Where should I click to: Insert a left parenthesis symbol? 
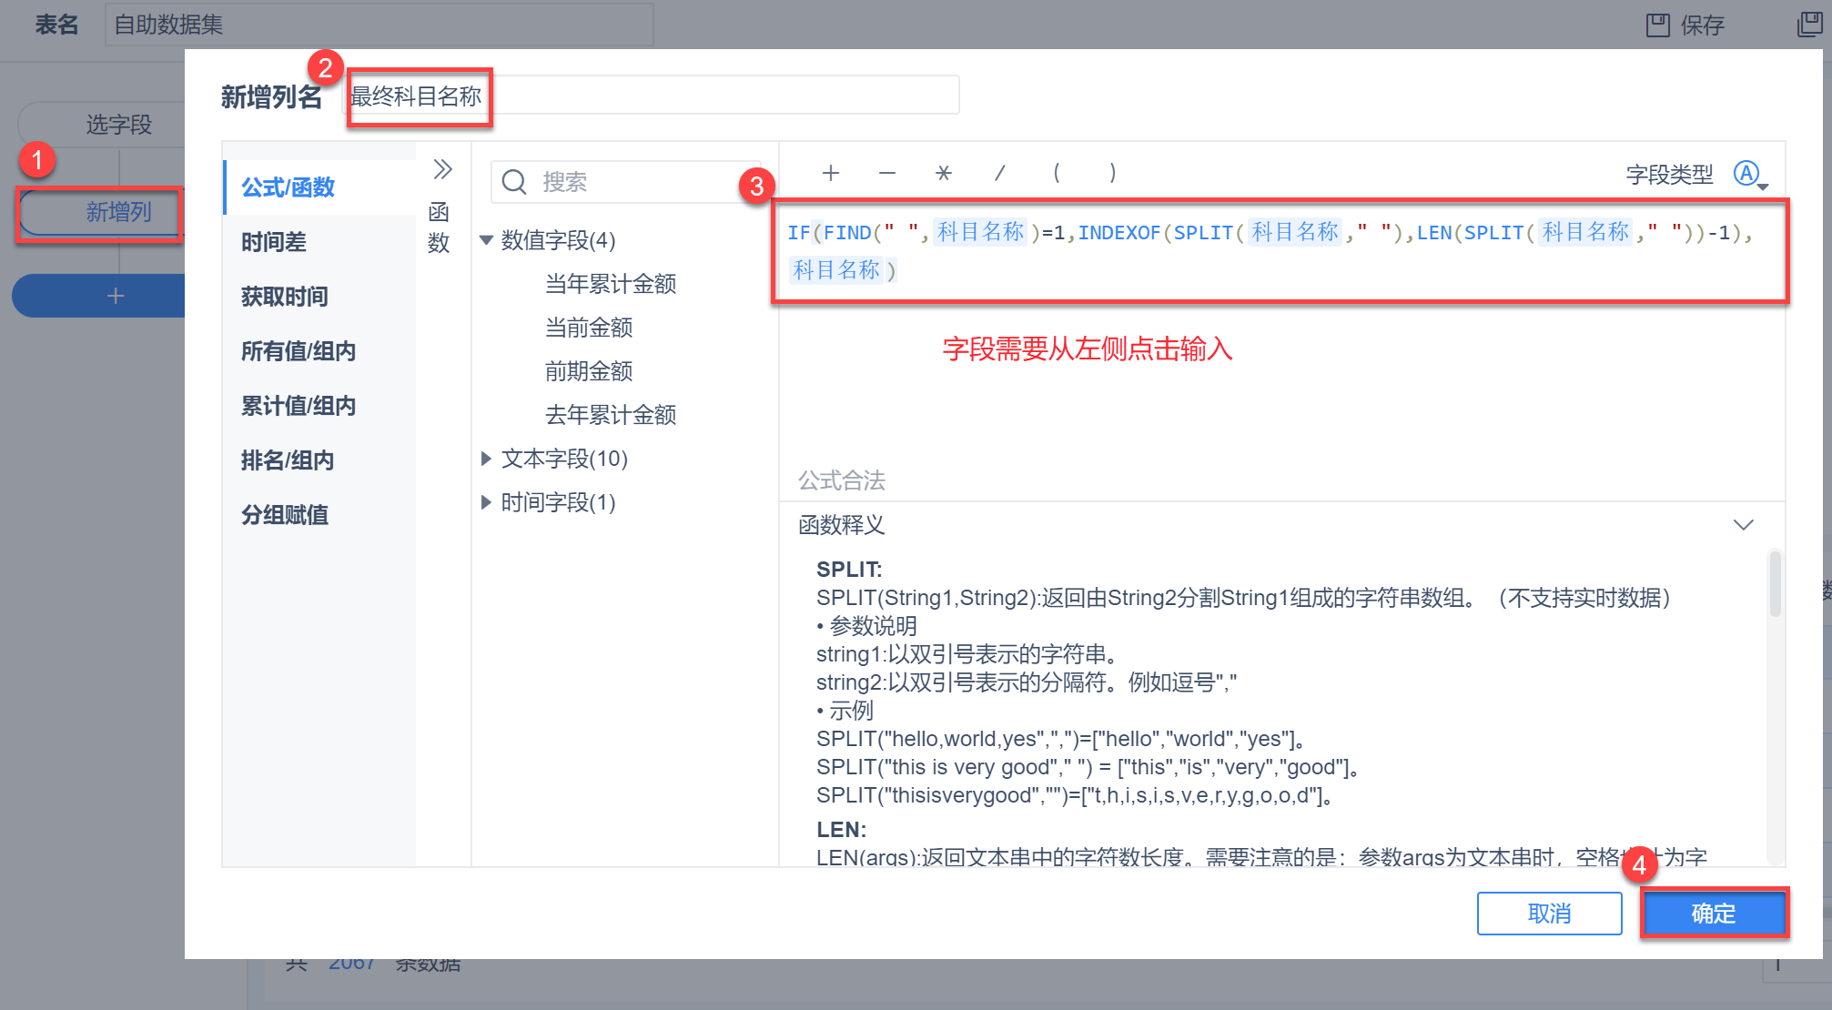tap(1056, 173)
